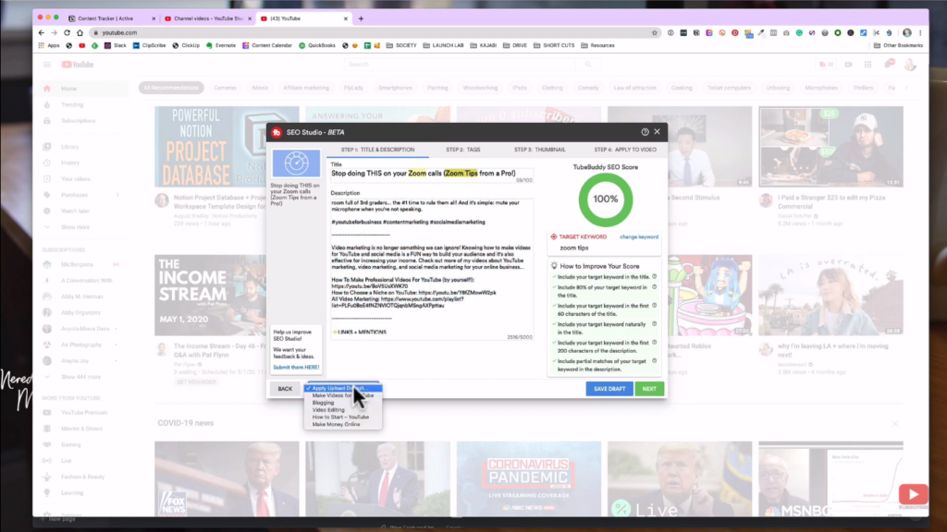
Task: Click the red target keyword bullseye icon
Action: tap(554, 237)
